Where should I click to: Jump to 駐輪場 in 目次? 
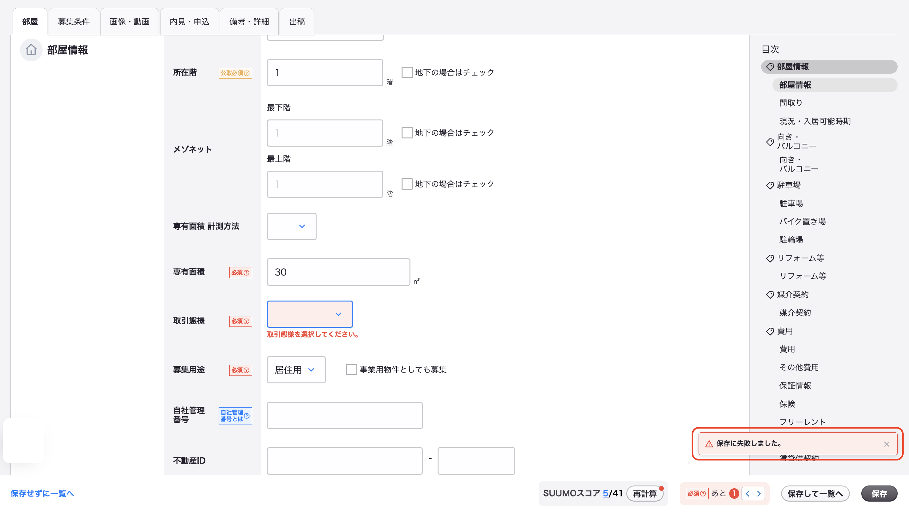(791, 240)
